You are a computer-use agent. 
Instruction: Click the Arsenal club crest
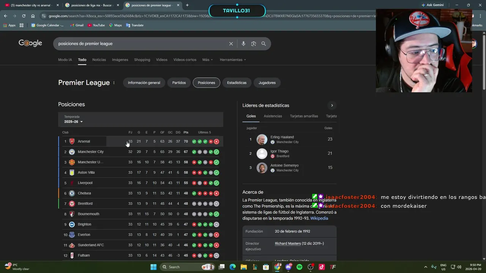coord(72,141)
